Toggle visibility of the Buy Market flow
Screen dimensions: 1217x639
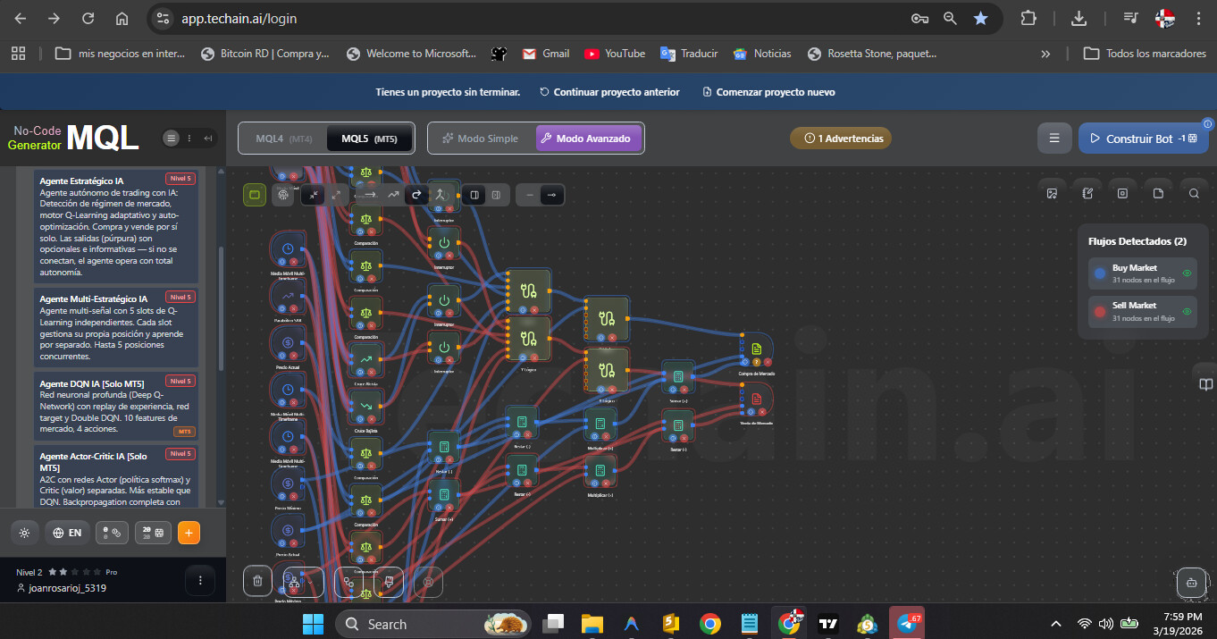[x=1187, y=273]
